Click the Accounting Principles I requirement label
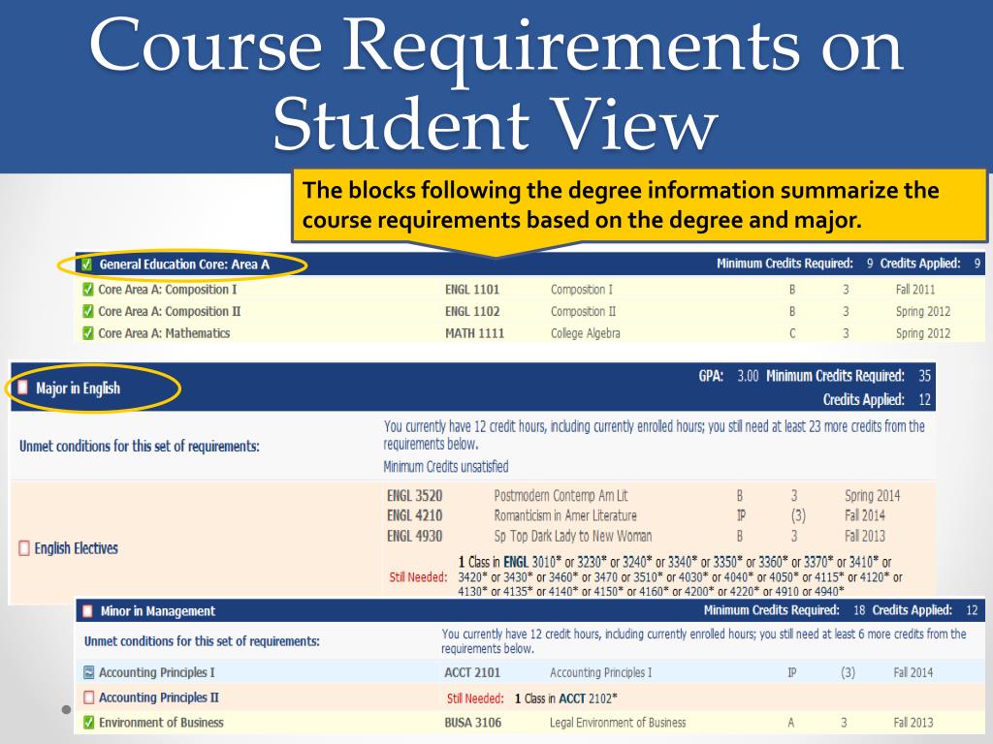This screenshot has height=744, width=993. tap(156, 672)
